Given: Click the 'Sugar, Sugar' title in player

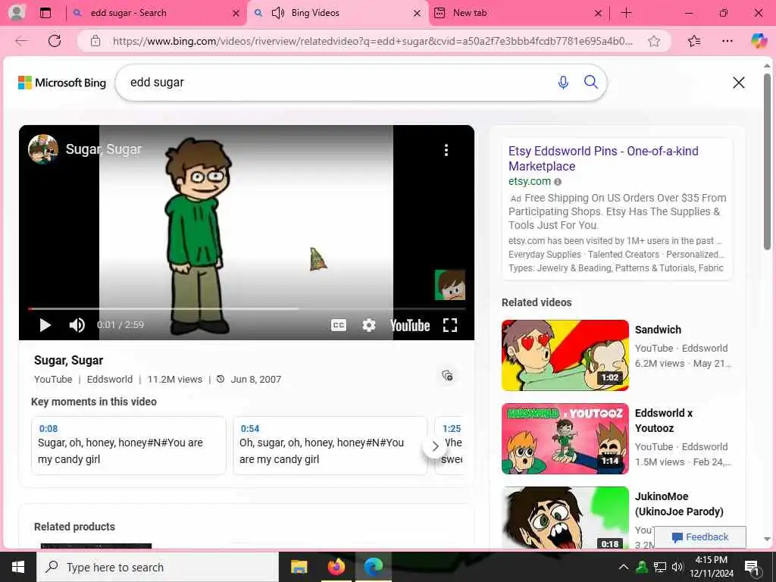Looking at the screenshot, I should [x=103, y=149].
